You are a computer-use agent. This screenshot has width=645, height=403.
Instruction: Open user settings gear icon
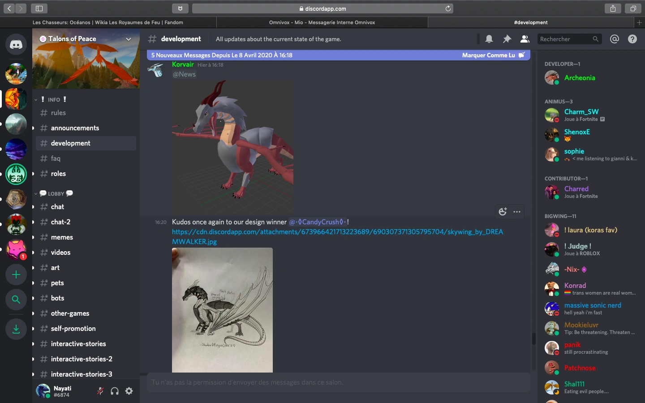coord(129,391)
